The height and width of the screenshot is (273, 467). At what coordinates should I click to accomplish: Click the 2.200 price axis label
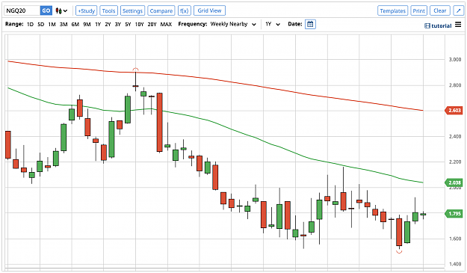[455, 162]
